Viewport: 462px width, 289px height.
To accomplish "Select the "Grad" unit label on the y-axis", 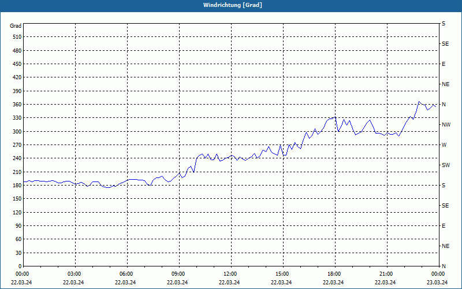I will 16,26.
